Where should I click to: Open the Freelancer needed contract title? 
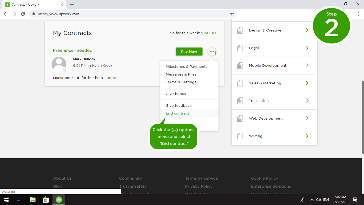pos(73,50)
